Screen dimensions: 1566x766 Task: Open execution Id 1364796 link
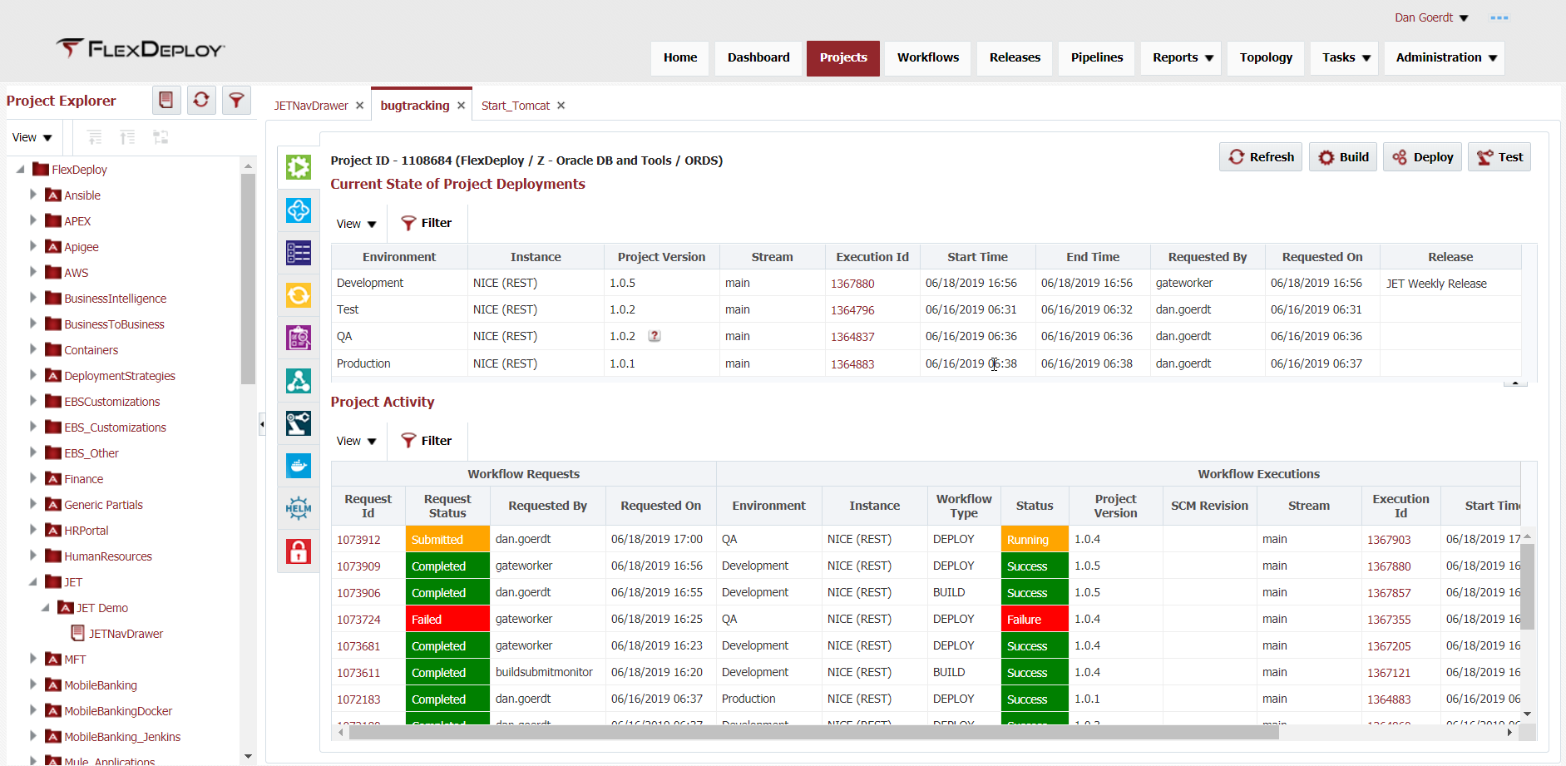pos(852,310)
